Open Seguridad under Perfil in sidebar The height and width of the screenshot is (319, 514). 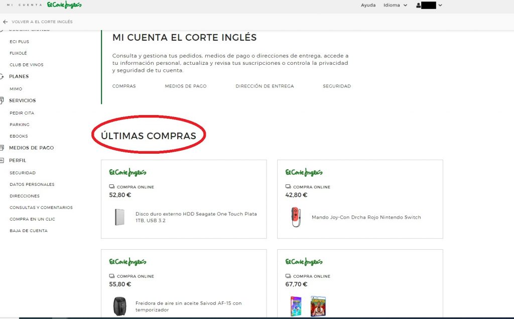pyautogui.click(x=23, y=173)
